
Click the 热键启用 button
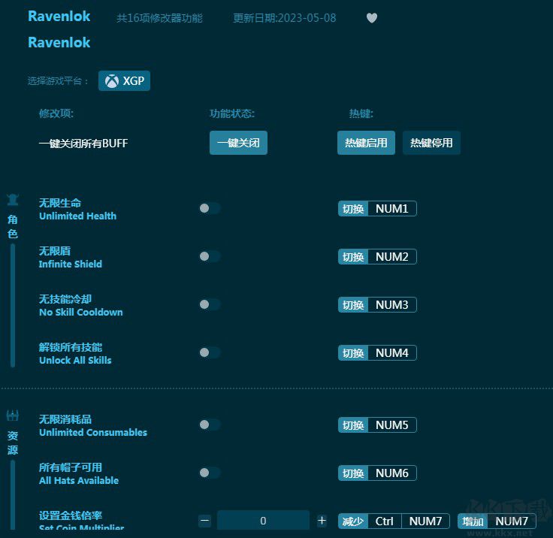tap(366, 143)
